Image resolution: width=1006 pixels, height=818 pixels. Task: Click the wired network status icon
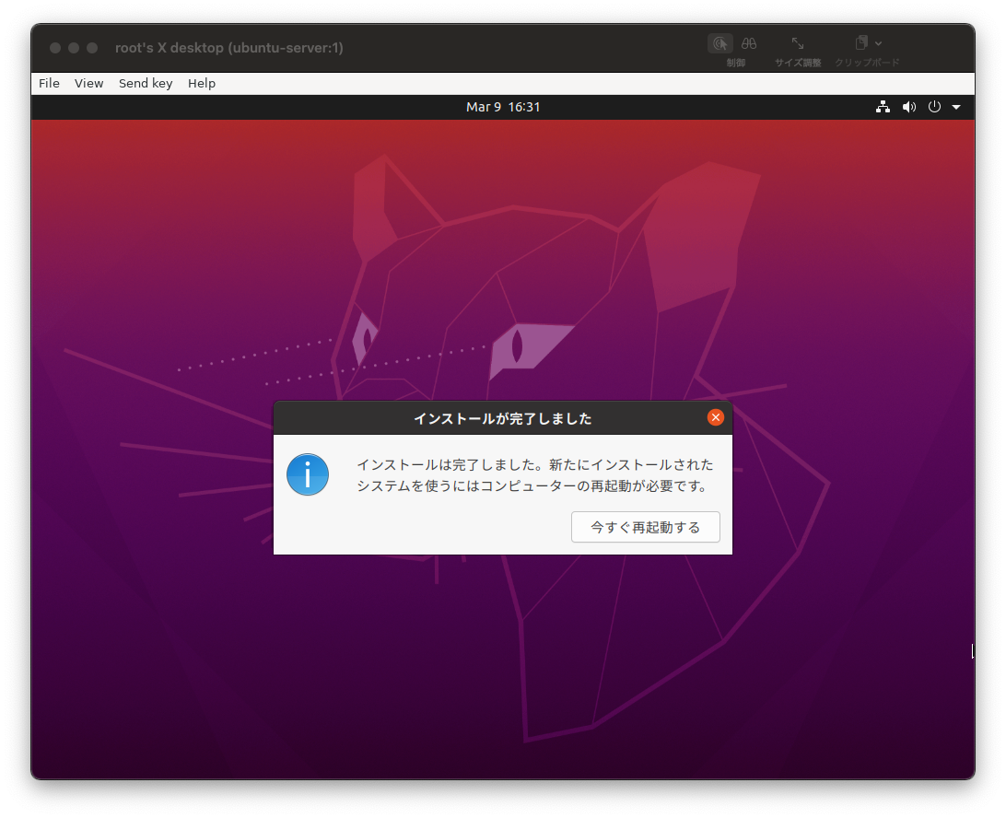pyautogui.click(x=883, y=107)
